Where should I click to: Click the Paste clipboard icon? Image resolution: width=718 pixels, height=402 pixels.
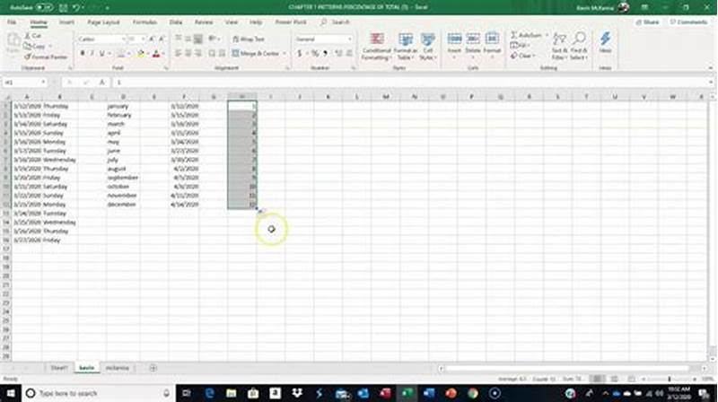[x=13, y=44]
